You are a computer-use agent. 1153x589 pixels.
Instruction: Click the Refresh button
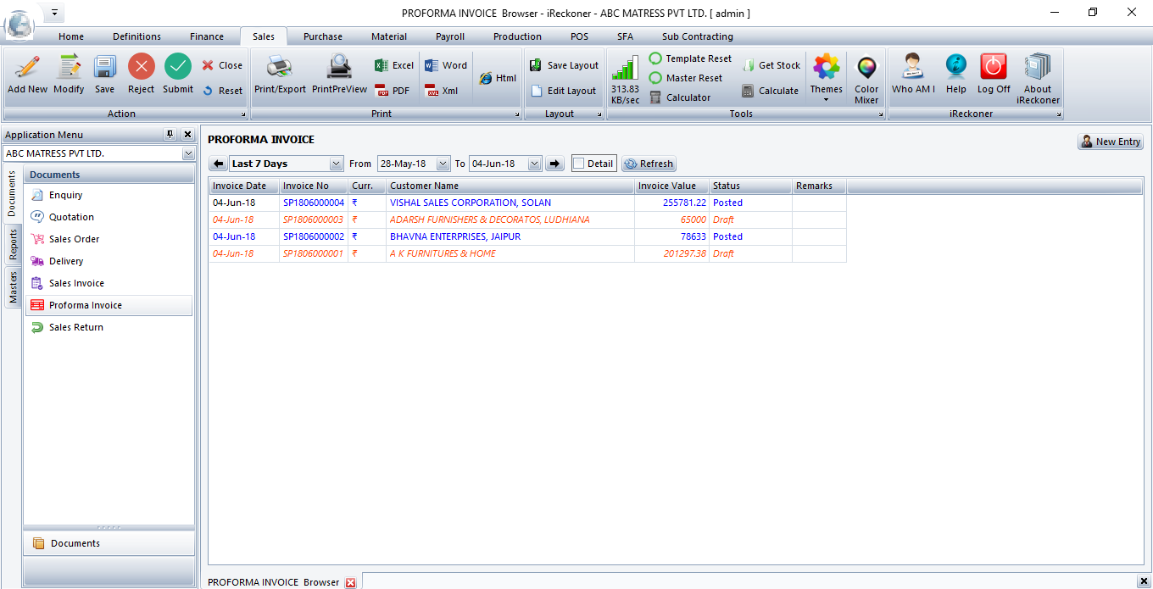pos(649,164)
